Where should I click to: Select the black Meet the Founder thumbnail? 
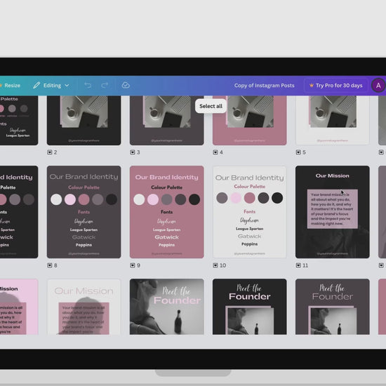click(x=250, y=307)
